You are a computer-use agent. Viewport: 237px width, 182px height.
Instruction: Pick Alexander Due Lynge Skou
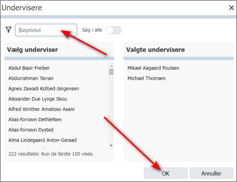coord(37,99)
